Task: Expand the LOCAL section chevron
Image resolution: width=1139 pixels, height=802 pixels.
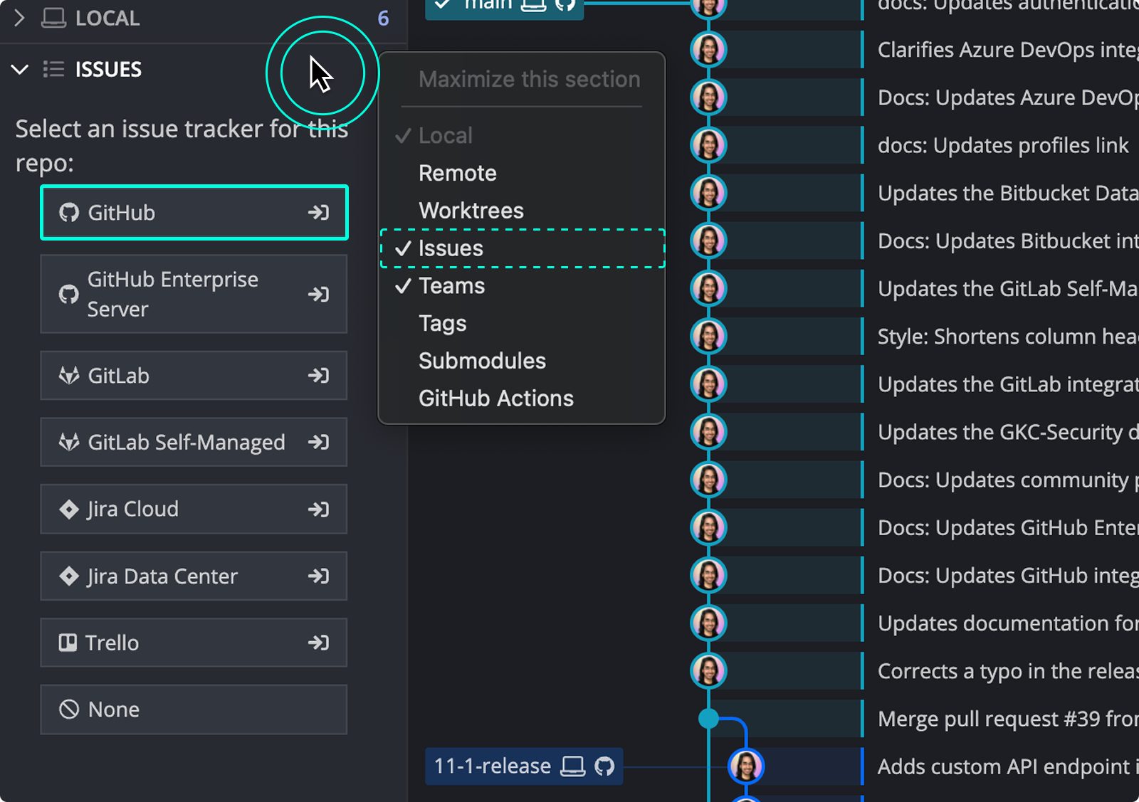Action: (19, 17)
